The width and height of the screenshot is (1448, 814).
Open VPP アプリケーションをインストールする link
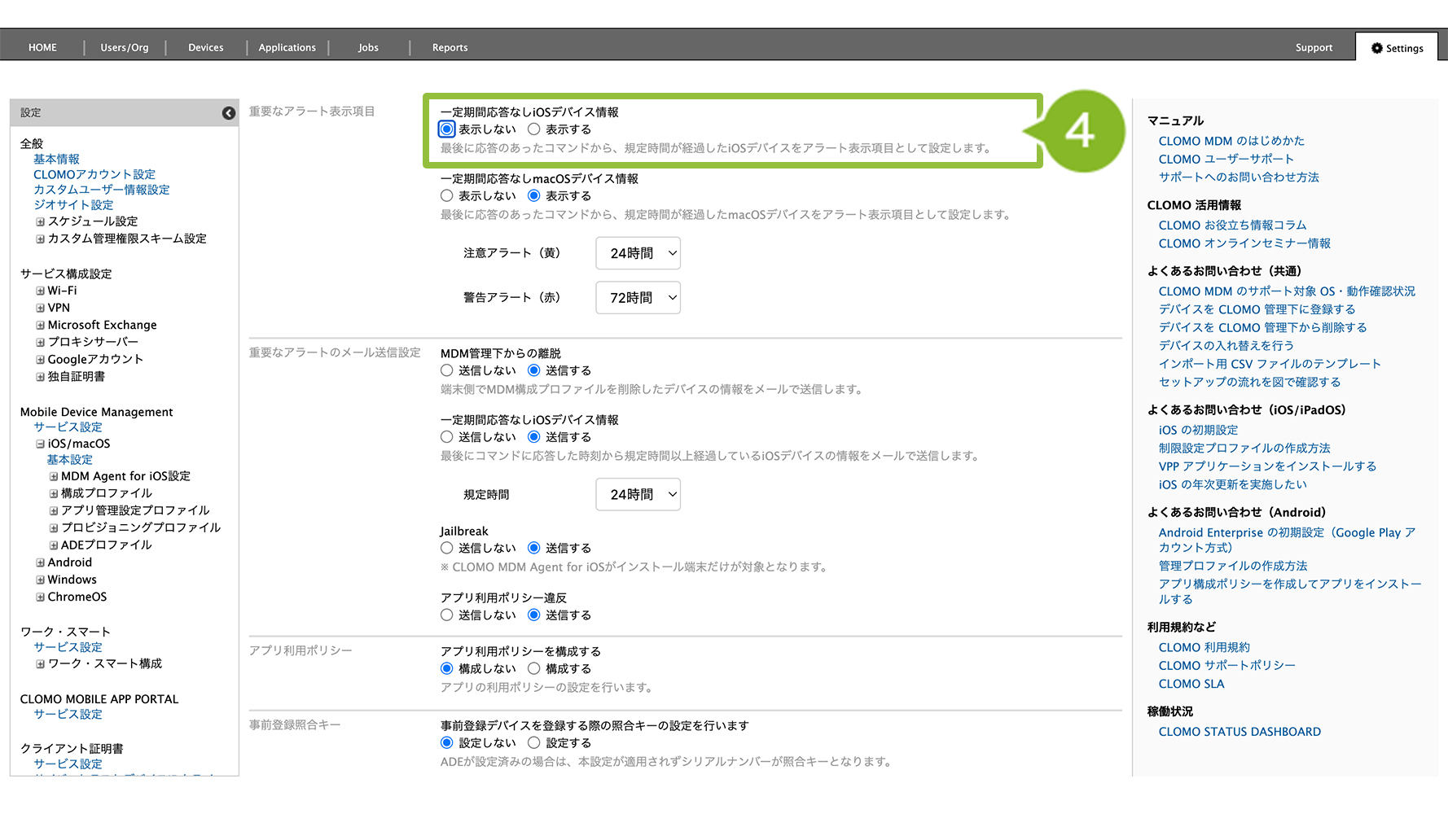click(1267, 466)
